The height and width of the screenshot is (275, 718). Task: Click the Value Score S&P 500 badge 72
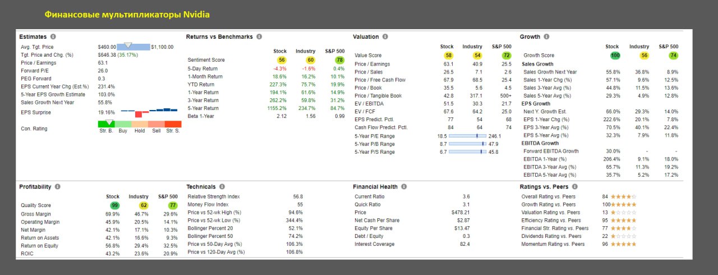[507, 56]
